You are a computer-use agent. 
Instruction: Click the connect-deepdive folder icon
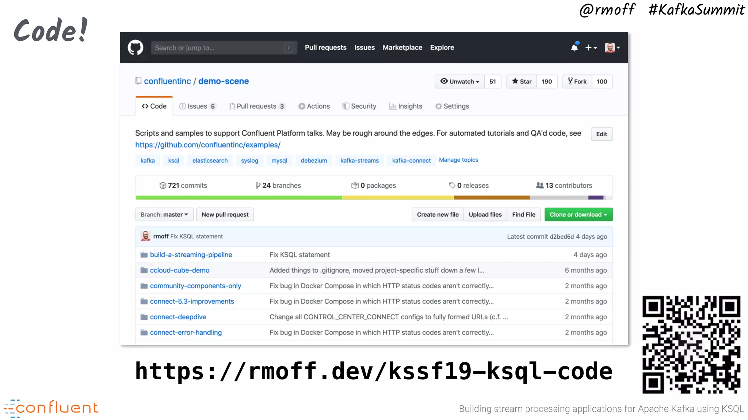[x=144, y=317]
